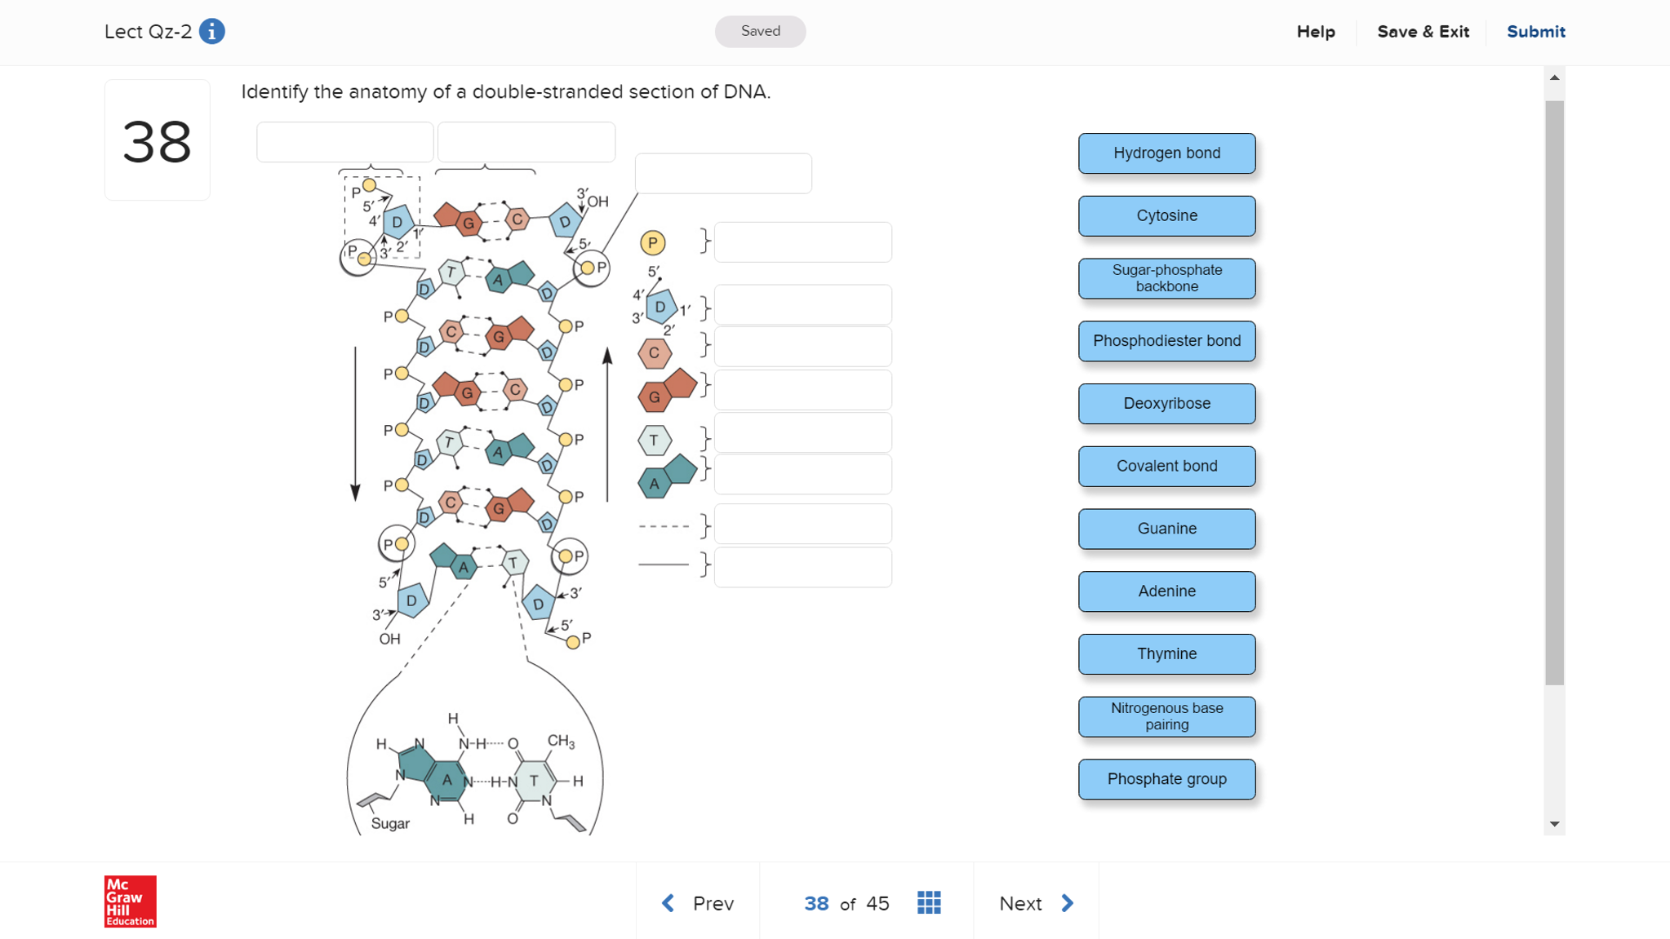Click the Prev left arrow icon
This screenshot has height=939, width=1670.
coord(668,903)
